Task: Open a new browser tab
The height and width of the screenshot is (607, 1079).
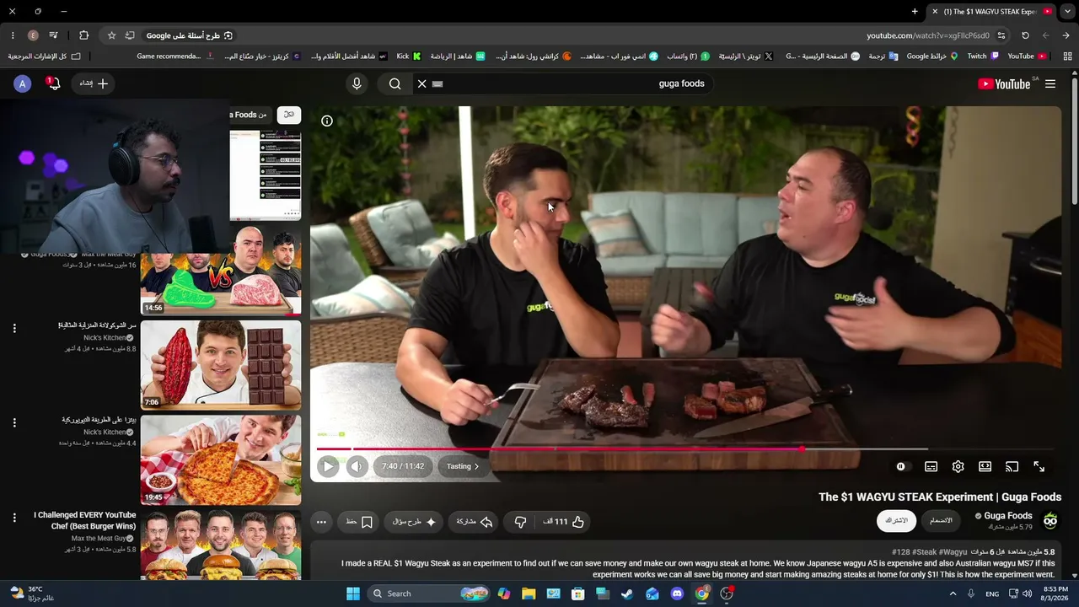Action: click(915, 11)
